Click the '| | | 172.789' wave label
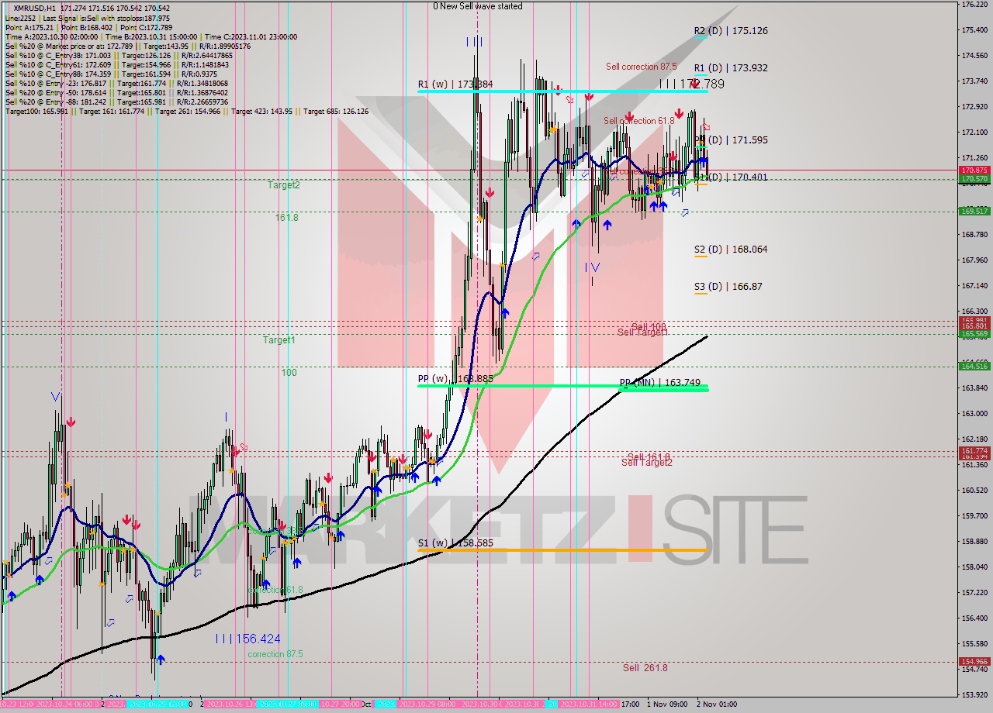Screen dimensions: 993x713 692,84
